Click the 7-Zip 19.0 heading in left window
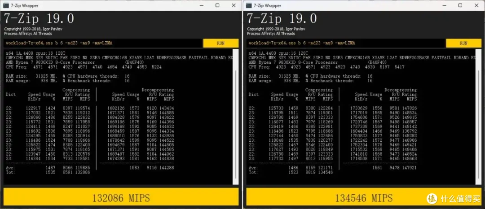This screenshot has height=209, width=485. click(39, 19)
